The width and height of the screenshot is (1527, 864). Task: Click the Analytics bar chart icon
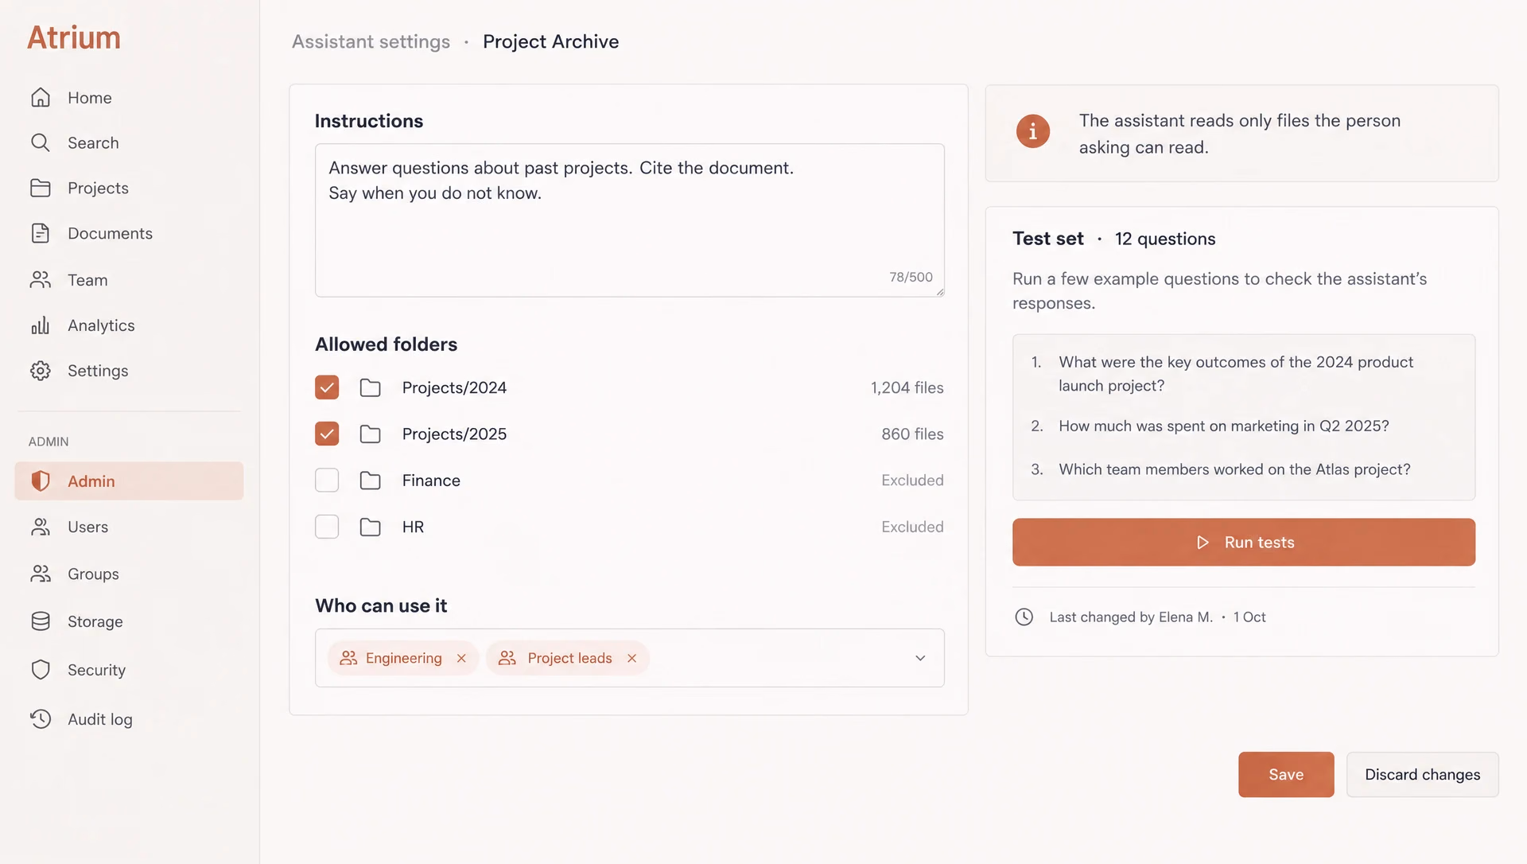(x=41, y=325)
